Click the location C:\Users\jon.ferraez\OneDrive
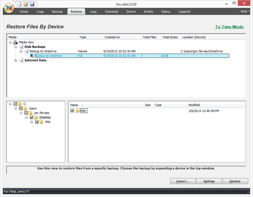This screenshot has height=197, width=253. 202,51
